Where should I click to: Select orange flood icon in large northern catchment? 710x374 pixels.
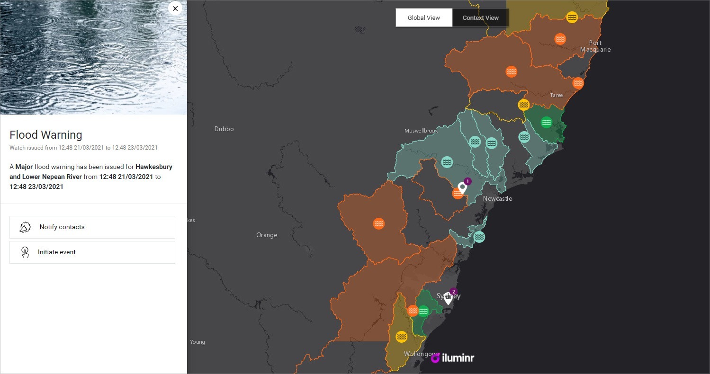[x=511, y=71]
